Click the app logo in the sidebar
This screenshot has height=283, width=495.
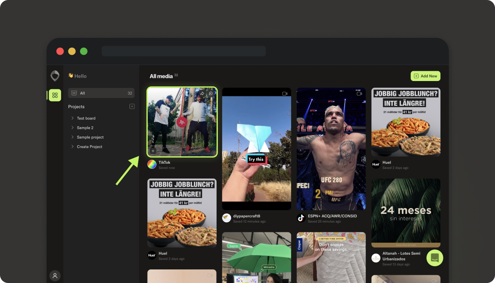pos(55,76)
